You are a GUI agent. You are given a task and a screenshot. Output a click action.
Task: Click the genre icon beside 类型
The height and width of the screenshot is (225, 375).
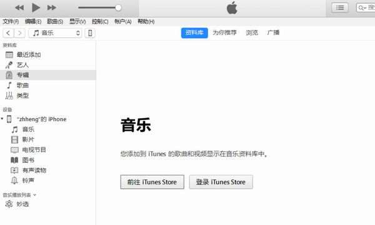pyautogui.click(x=9, y=96)
